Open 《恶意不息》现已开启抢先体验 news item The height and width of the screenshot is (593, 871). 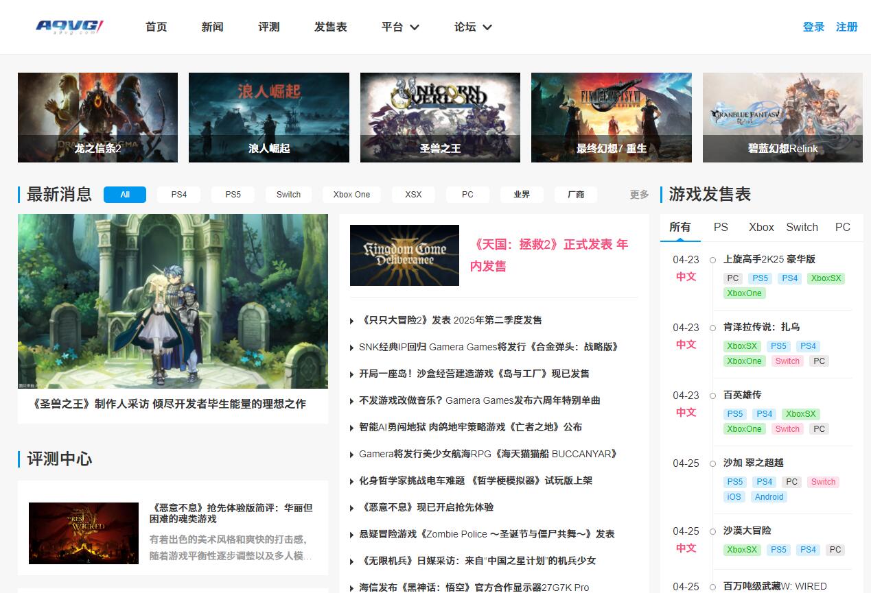tap(426, 507)
